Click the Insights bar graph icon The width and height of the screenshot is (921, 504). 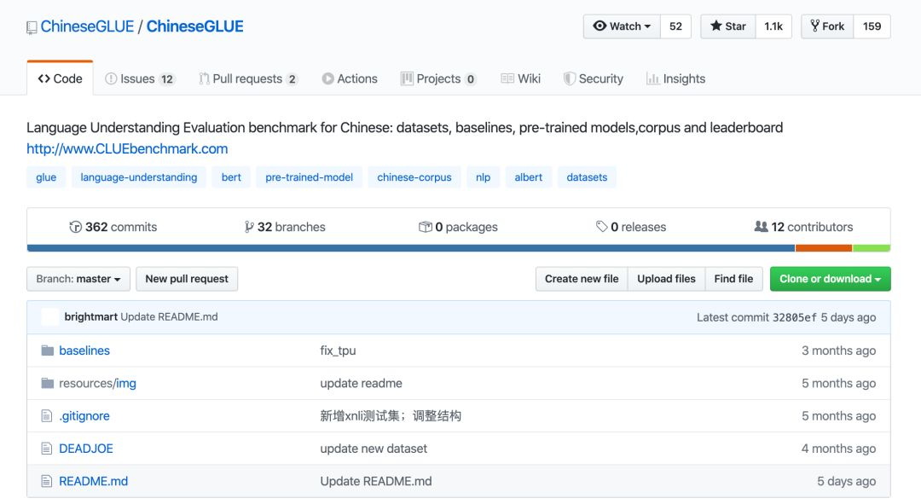tap(652, 78)
